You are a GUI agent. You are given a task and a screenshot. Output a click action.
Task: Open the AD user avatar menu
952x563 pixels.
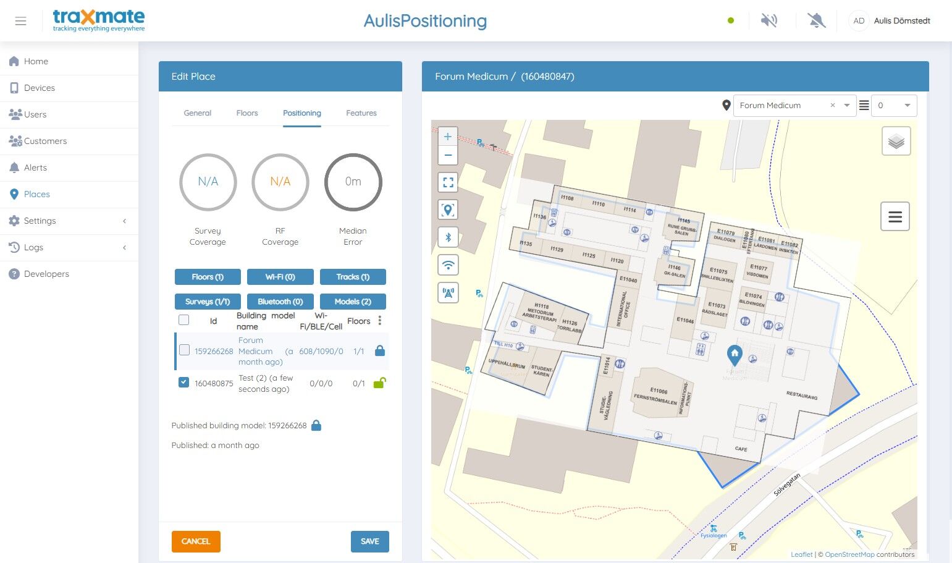pyautogui.click(x=859, y=20)
